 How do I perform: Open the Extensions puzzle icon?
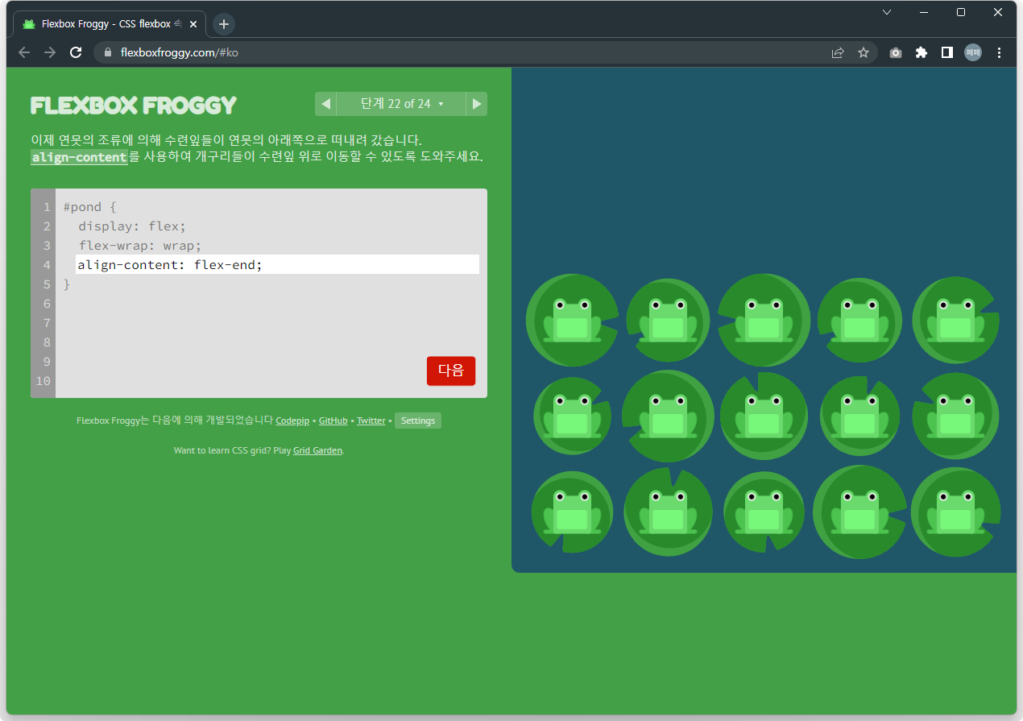pyautogui.click(x=922, y=52)
